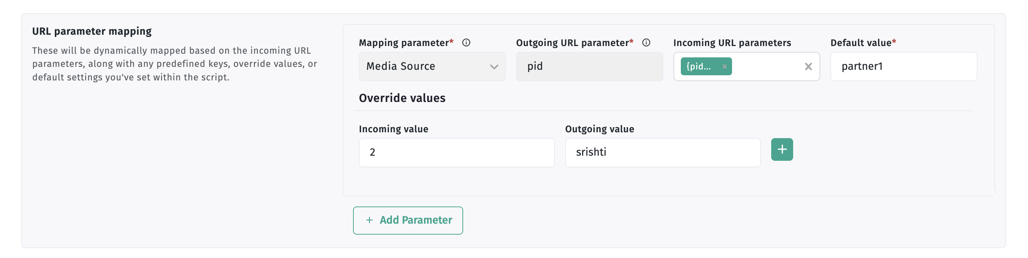Image resolution: width=1028 pixels, height=258 pixels.
Task: Click the Default value field partner1
Action: [x=904, y=67]
